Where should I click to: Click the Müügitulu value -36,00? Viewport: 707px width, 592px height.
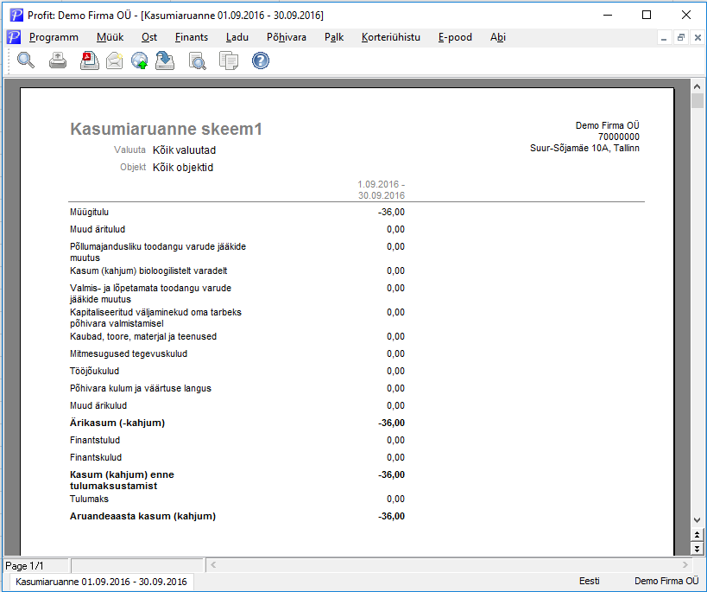click(x=391, y=213)
